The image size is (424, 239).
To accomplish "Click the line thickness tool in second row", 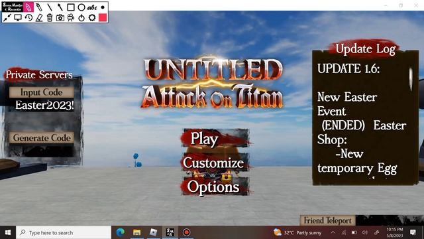I will click(x=7, y=18).
